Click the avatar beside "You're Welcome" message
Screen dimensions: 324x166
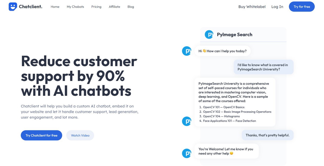[187, 153]
